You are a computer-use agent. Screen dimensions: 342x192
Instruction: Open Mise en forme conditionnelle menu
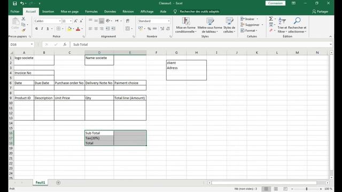pos(185,25)
